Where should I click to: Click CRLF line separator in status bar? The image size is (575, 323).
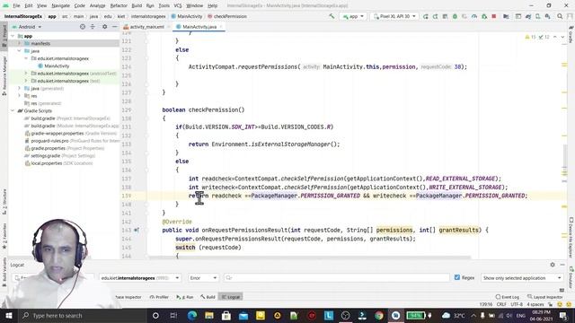(x=501, y=304)
